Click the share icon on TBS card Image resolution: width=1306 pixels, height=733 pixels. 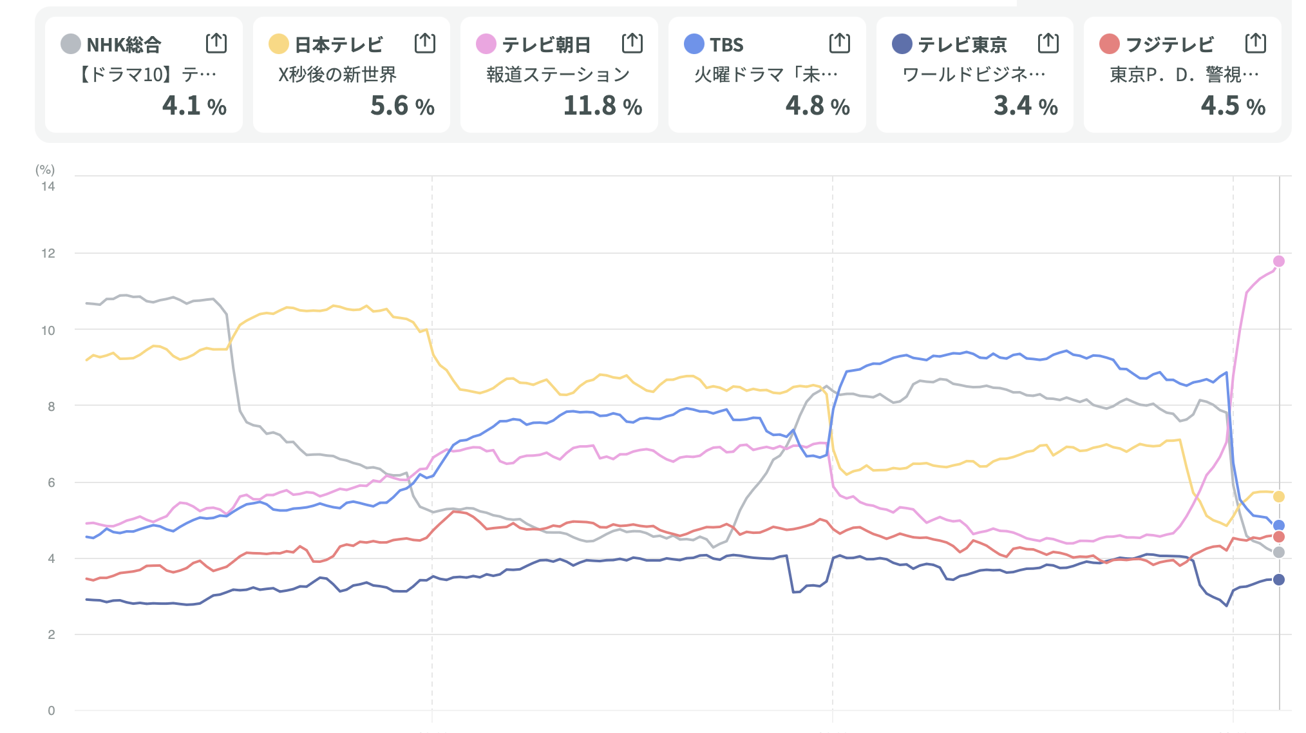pos(840,43)
